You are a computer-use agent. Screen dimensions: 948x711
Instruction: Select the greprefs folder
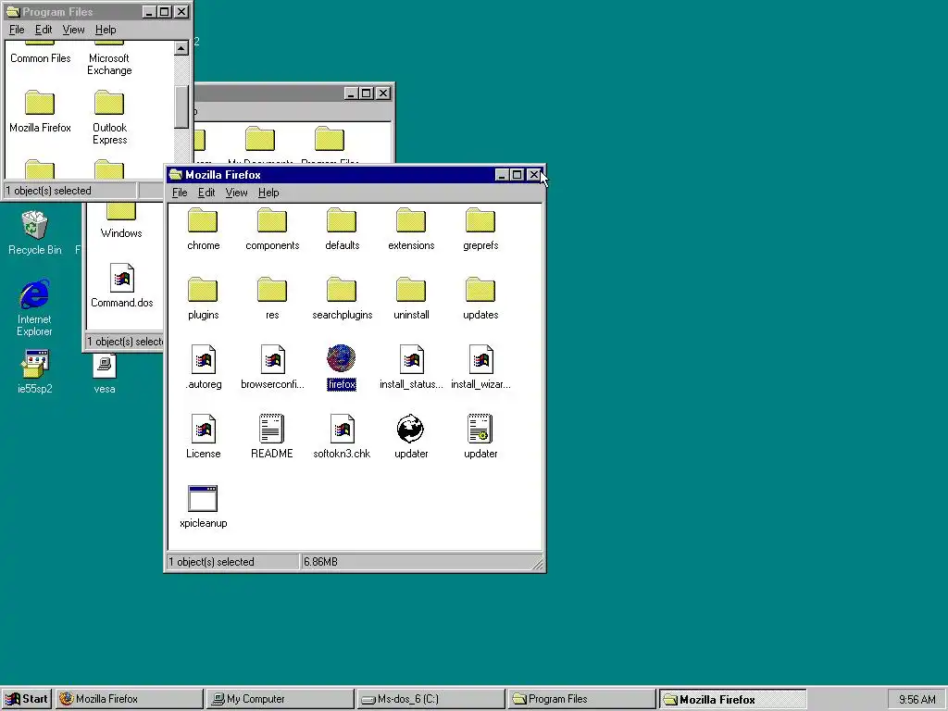coord(480,220)
